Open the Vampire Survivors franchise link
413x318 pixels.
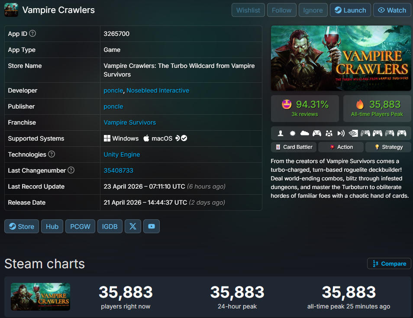[x=129, y=122]
